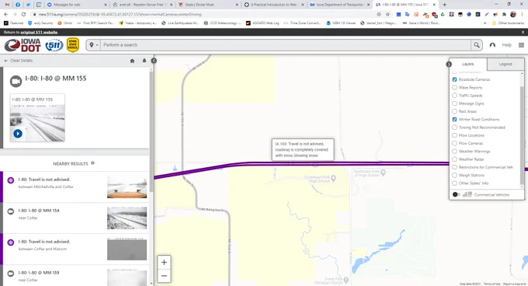The image size is (528, 286).
Task: Open Other bookmarks folder
Action: pos(508,23)
